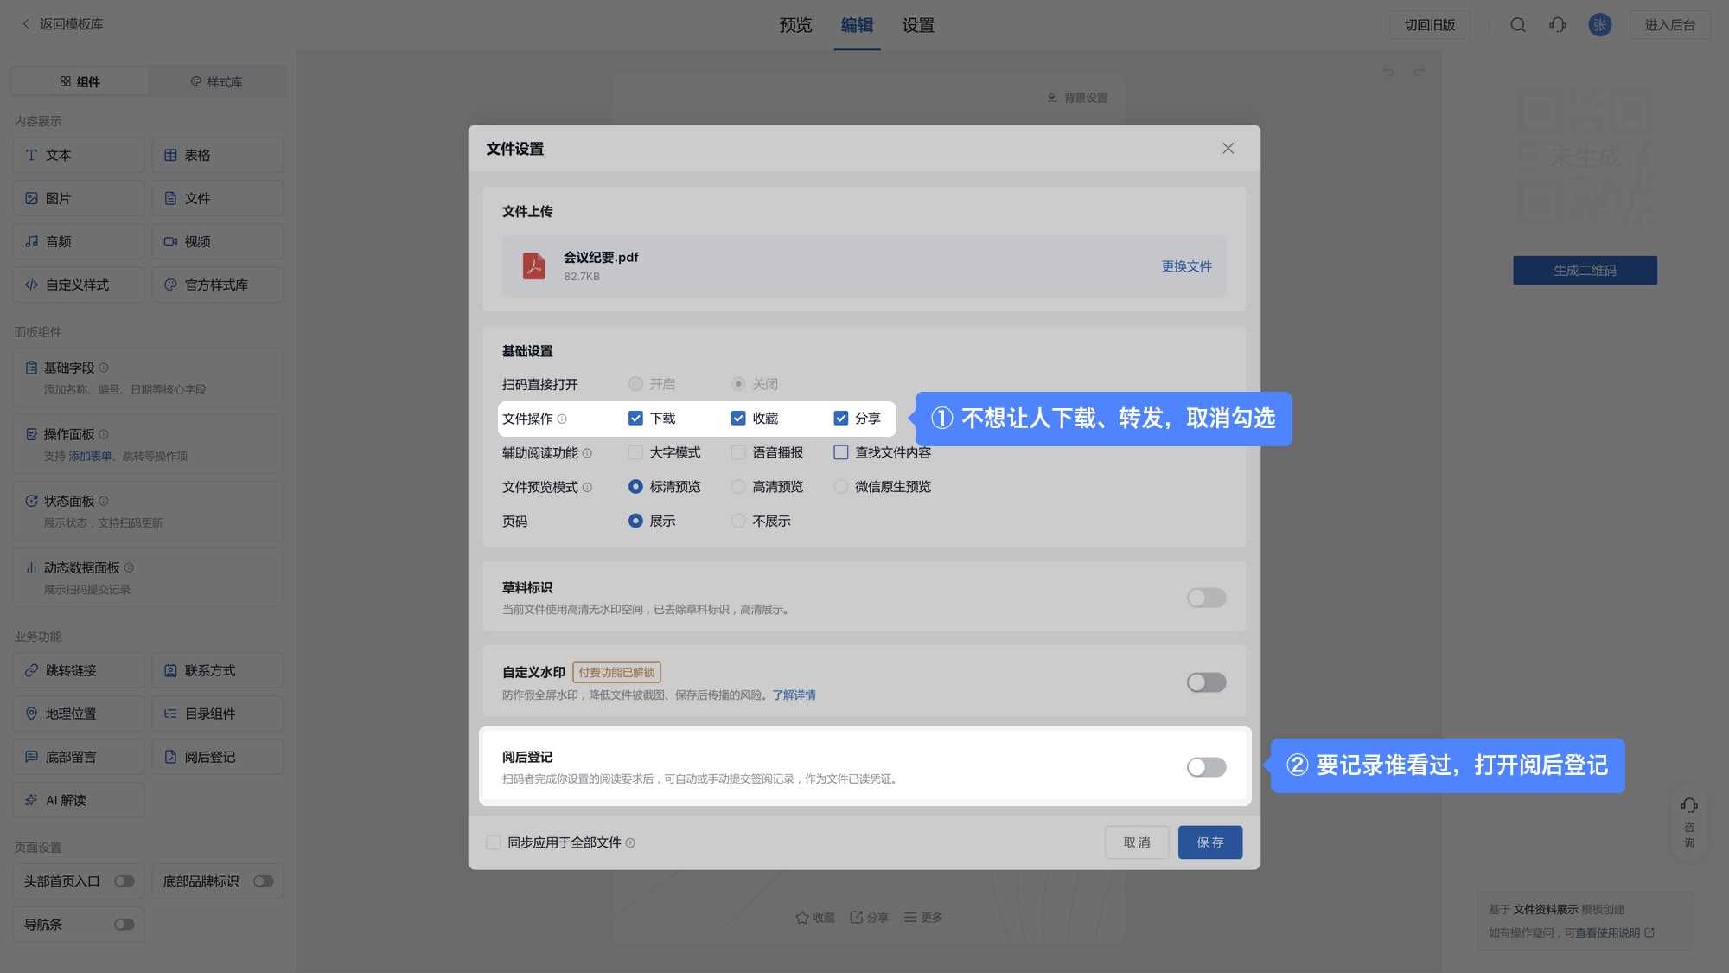Click 生成二维码 button
This screenshot has width=1729, height=973.
point(1585,270)
